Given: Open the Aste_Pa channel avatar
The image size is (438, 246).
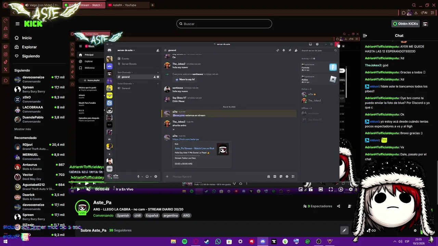Looking at the screenshot, I should coord(82,207).
